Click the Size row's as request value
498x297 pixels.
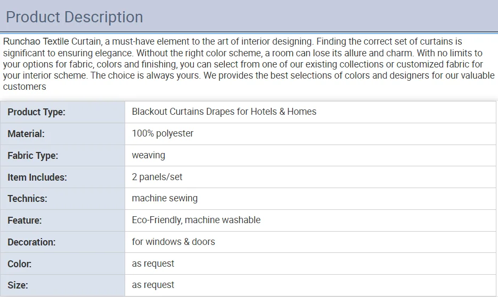pos(153,285)
